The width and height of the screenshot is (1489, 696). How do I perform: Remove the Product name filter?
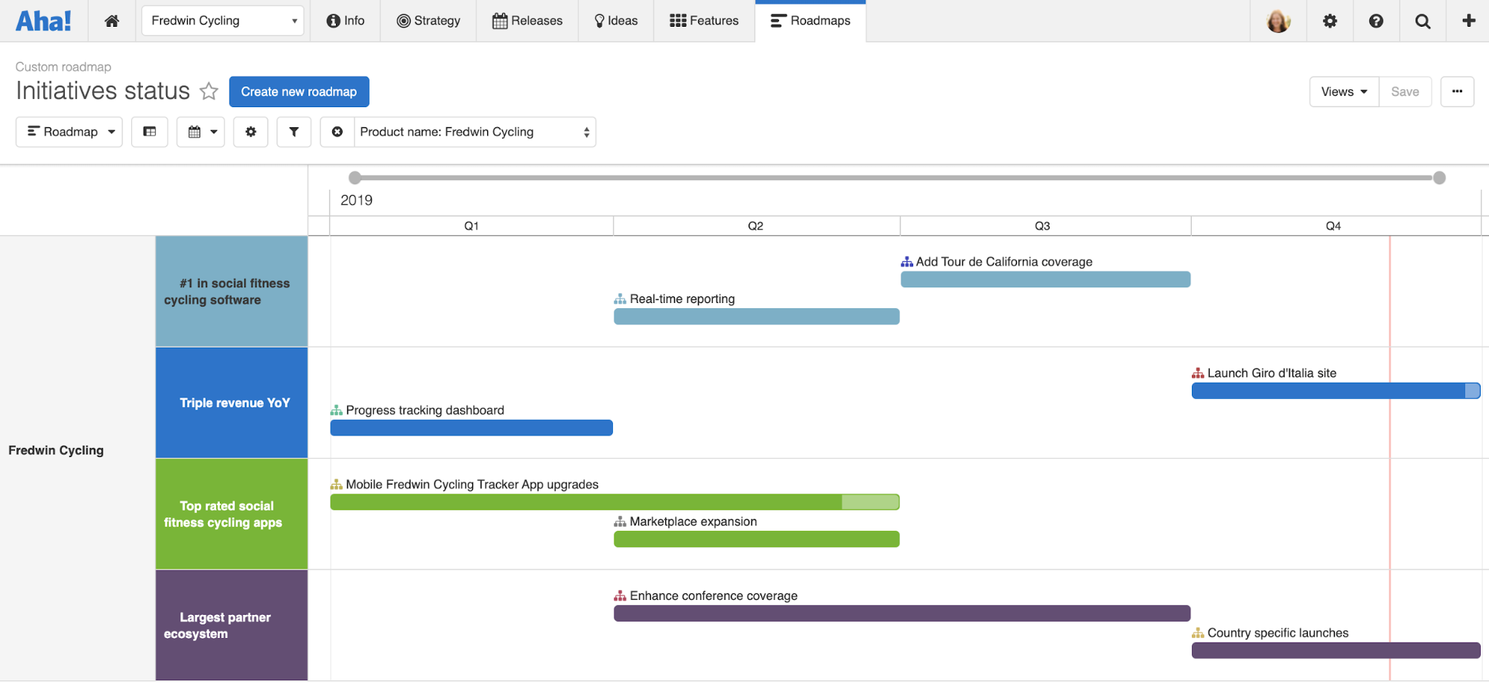[x=337, y=132]
